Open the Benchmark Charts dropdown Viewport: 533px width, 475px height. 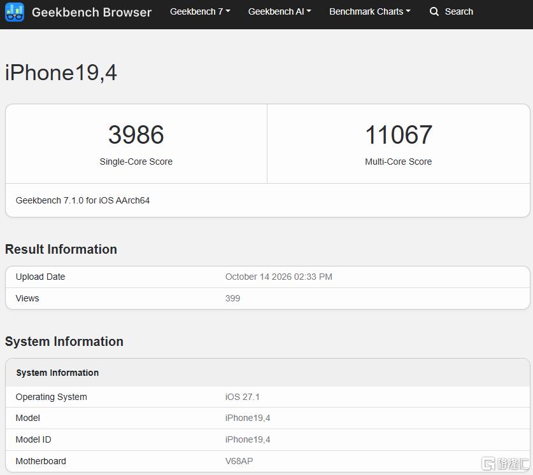point(370,11)
